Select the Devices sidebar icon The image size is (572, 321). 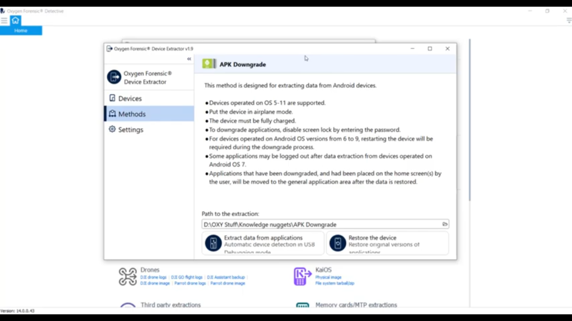(112, 98)
